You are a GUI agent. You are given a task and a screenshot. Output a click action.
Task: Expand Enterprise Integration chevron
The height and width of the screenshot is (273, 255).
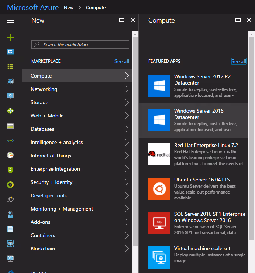point(127,169)
